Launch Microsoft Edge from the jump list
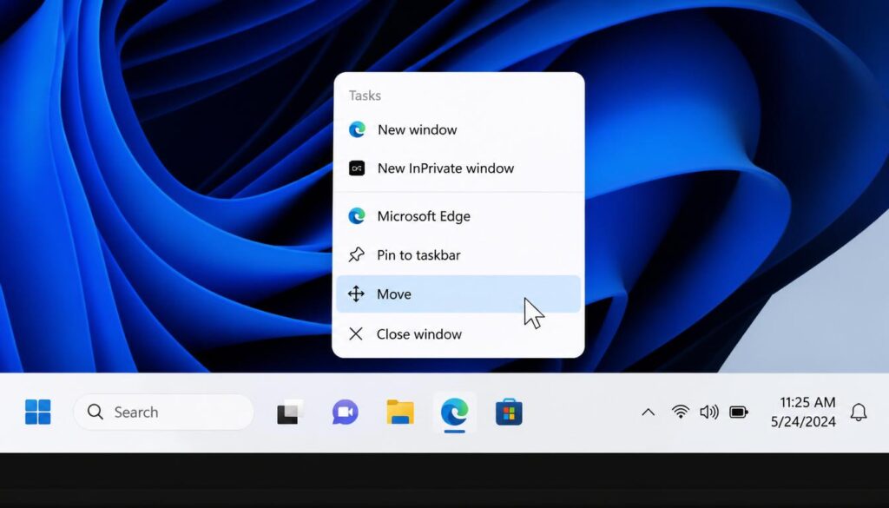This screenshot has width=889, height=508. tap(458, 216)
